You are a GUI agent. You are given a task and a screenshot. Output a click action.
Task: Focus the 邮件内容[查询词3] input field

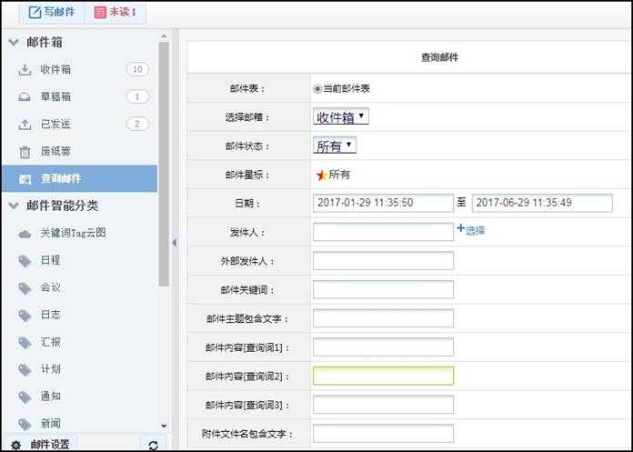click(383, 405)
